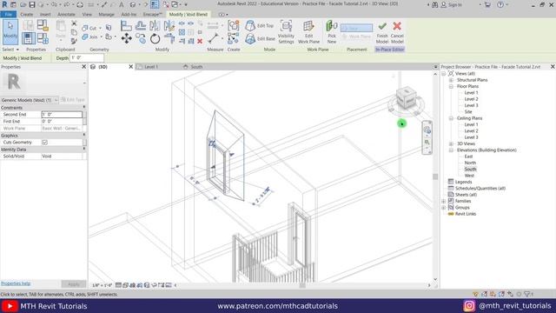Switch to the South view tab
The width and height of the screenshot is (556, 313).
point(196,67)
